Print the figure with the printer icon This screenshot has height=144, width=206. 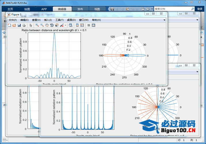(x=24, y=25)
